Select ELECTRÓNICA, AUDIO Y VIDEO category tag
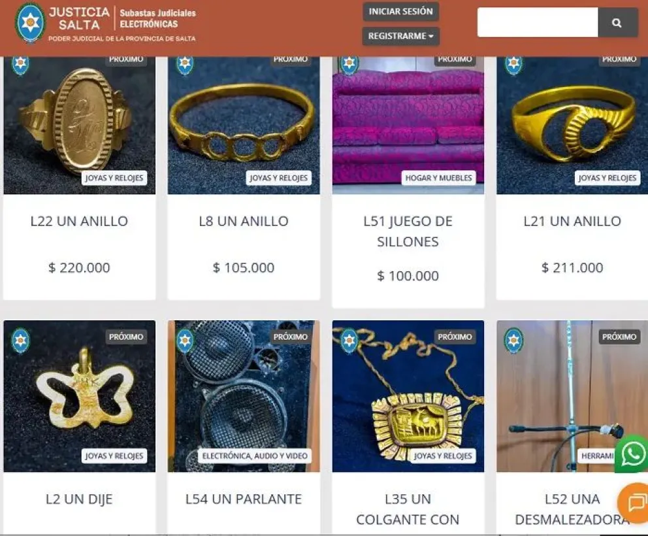This screenshot has height=536, width=648. (x=255, y=456)
